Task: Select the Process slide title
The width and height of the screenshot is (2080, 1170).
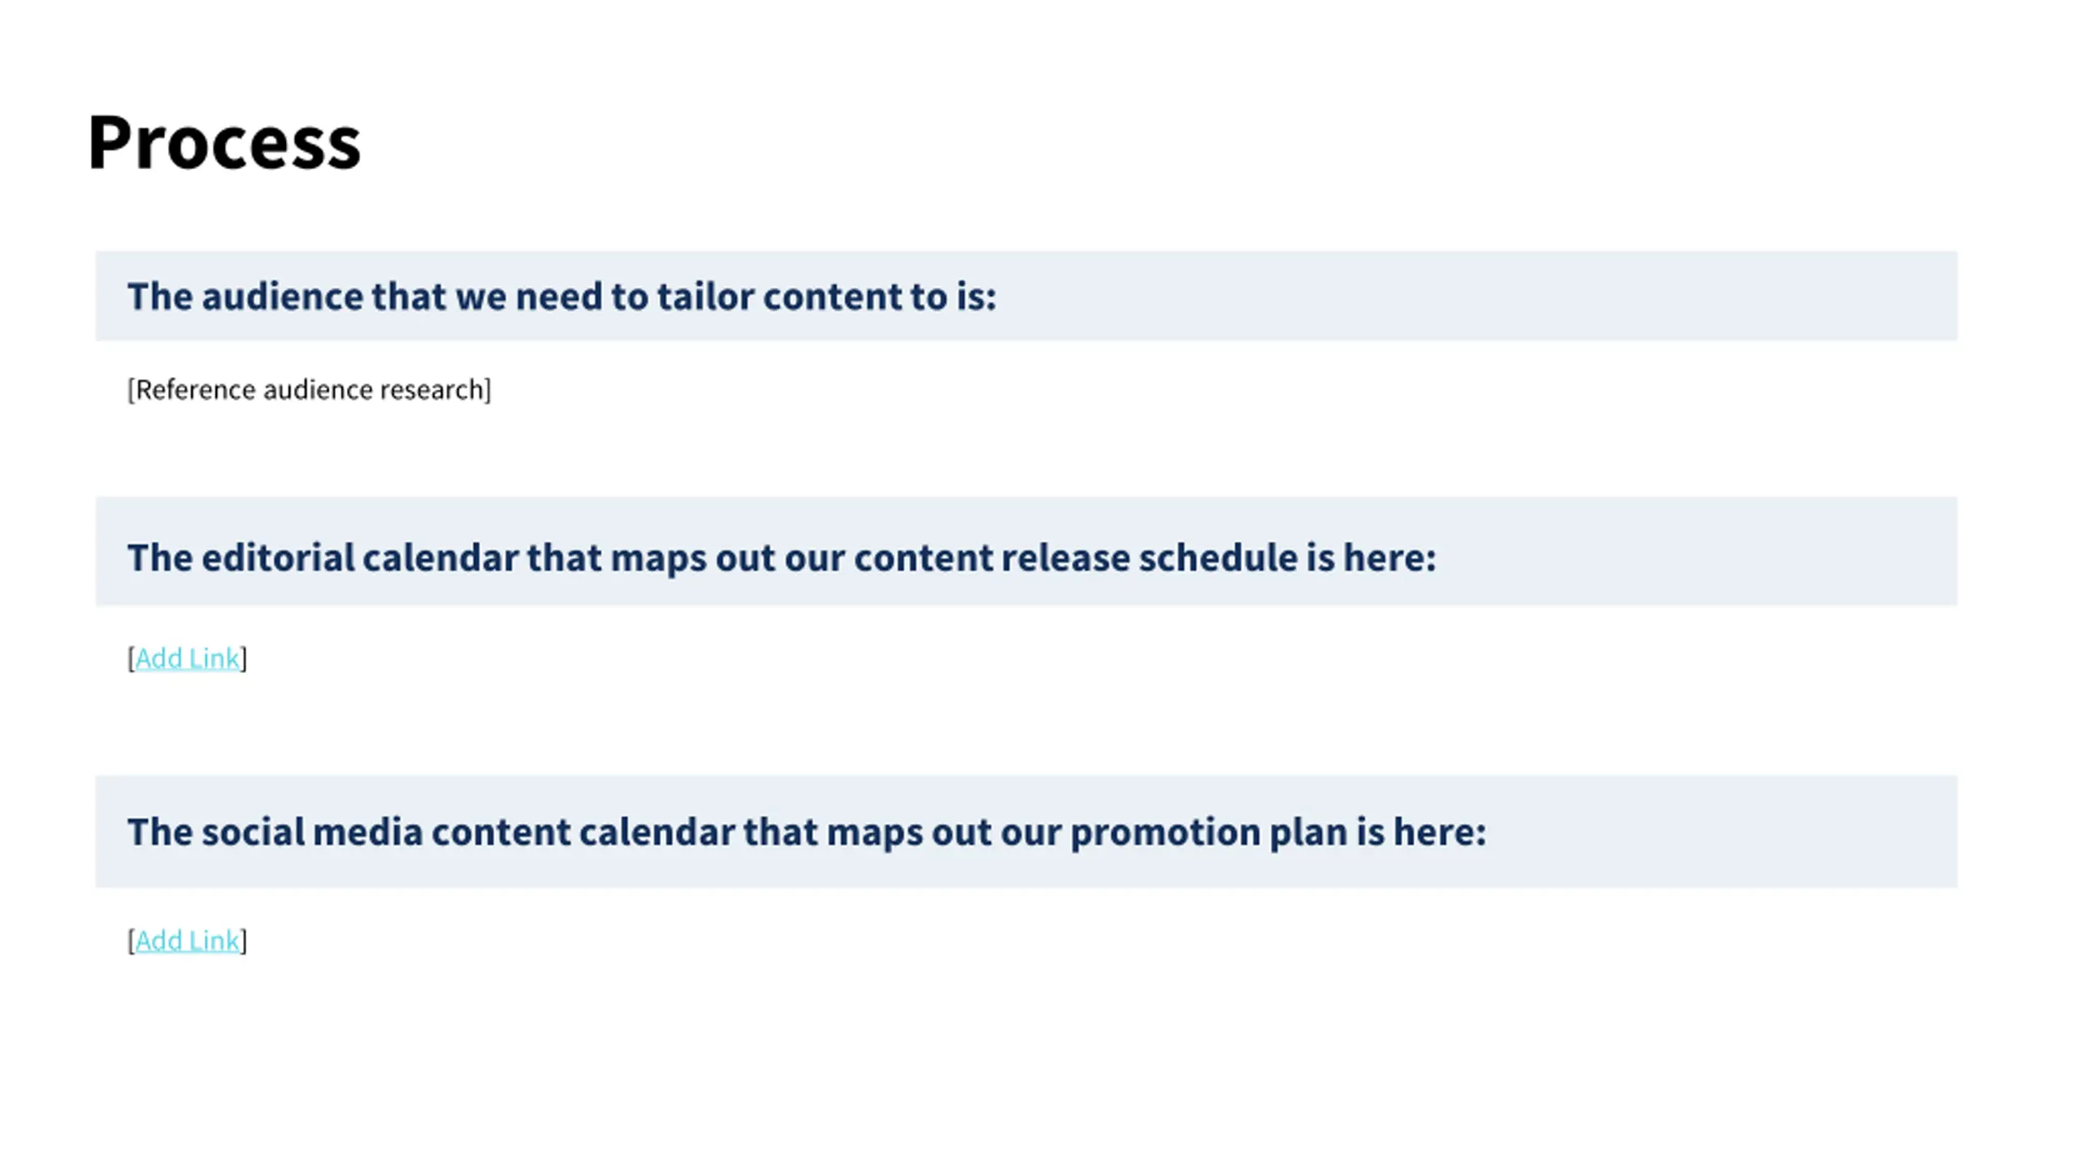Action: [224, 144]
